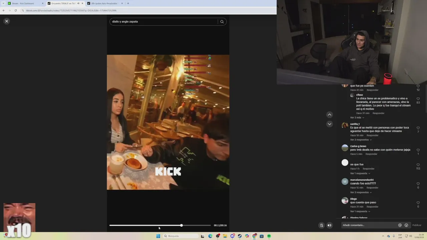Open Diego's profile avatar
Image resolution: width=427 pixels, height=240 pixels.
[x=345, y=200]
